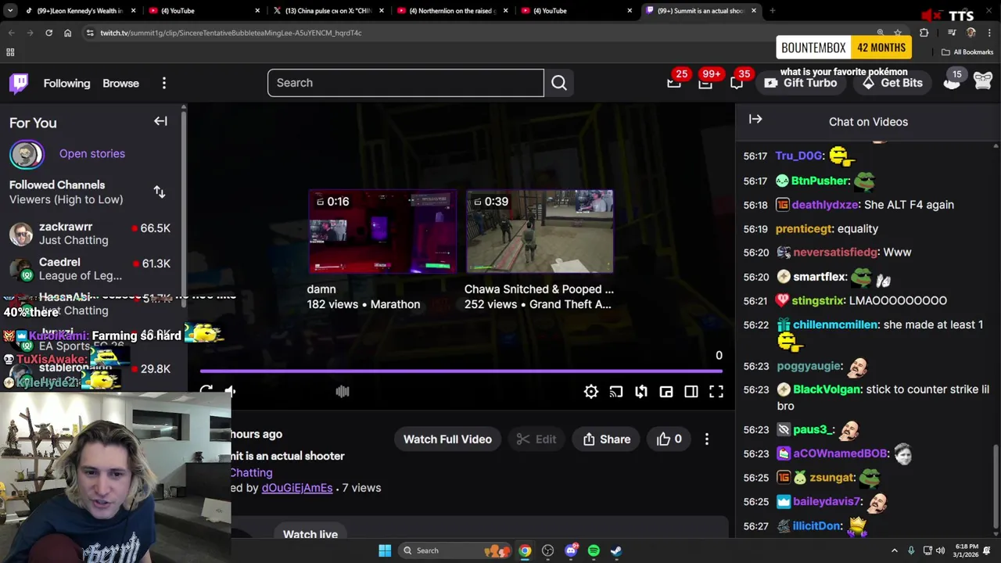Click the Gift Turbo button

[x=800, y=83]
